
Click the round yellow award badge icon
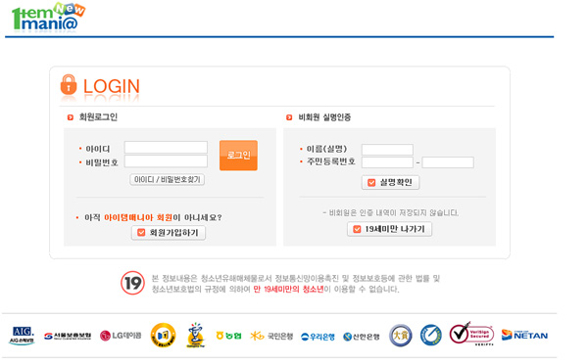pos(163,336)
